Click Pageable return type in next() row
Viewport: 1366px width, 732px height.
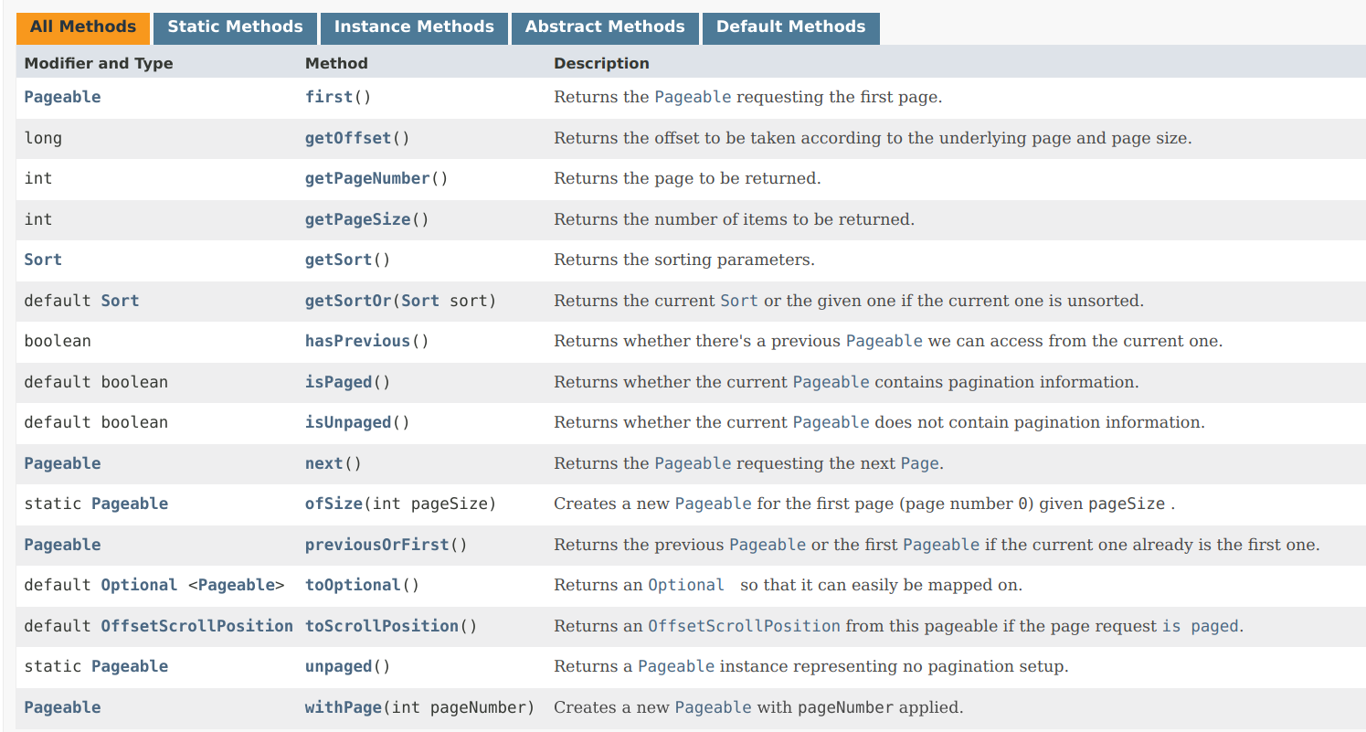62,463
